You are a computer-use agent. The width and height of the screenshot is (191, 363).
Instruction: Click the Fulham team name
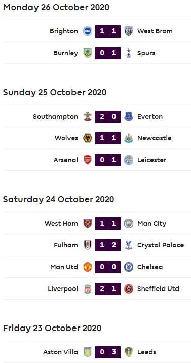click(66, 245)
